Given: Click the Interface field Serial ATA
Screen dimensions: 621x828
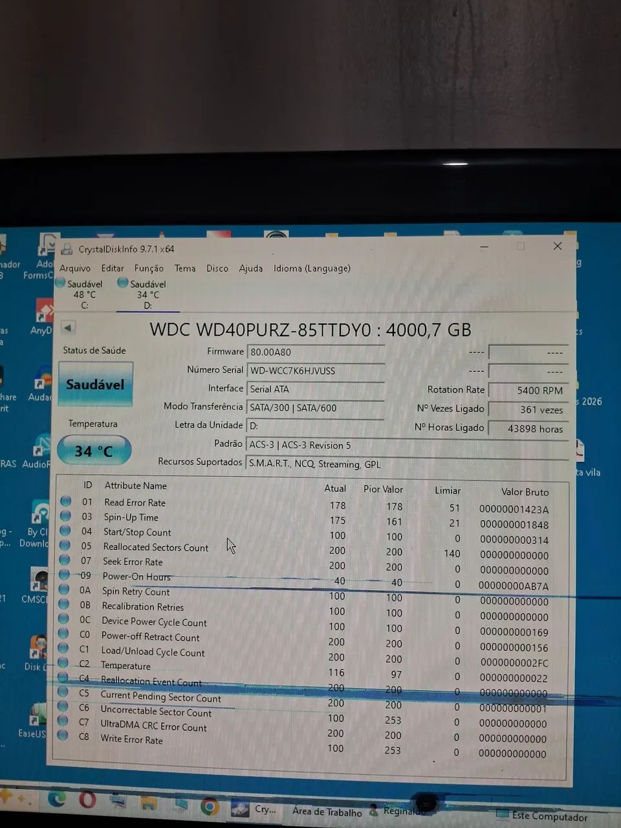Looking at the screenshot, I should [x=316, y=389].
